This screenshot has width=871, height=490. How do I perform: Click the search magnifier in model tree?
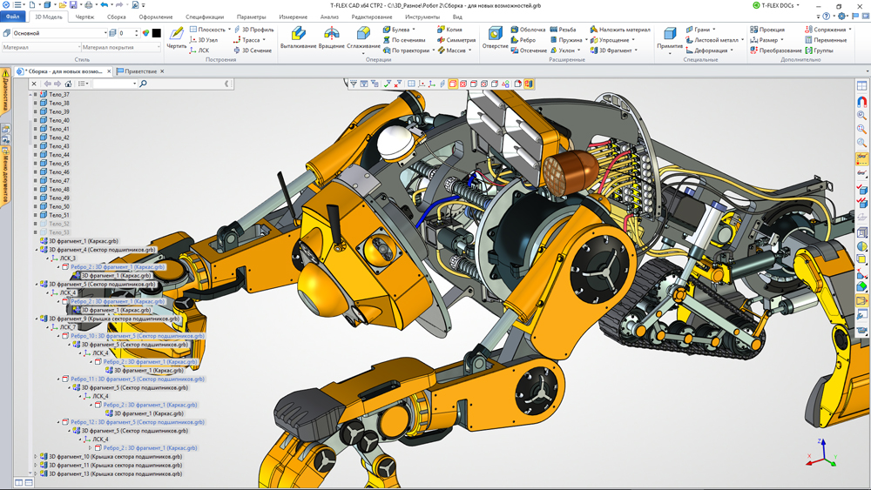point(143,84)
